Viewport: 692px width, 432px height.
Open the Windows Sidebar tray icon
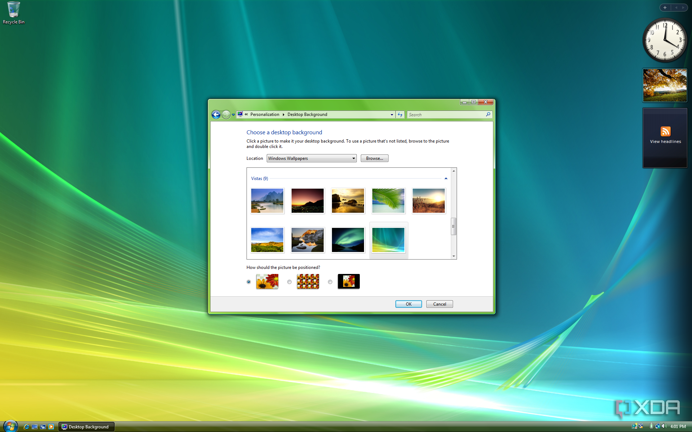click(634, 426)
